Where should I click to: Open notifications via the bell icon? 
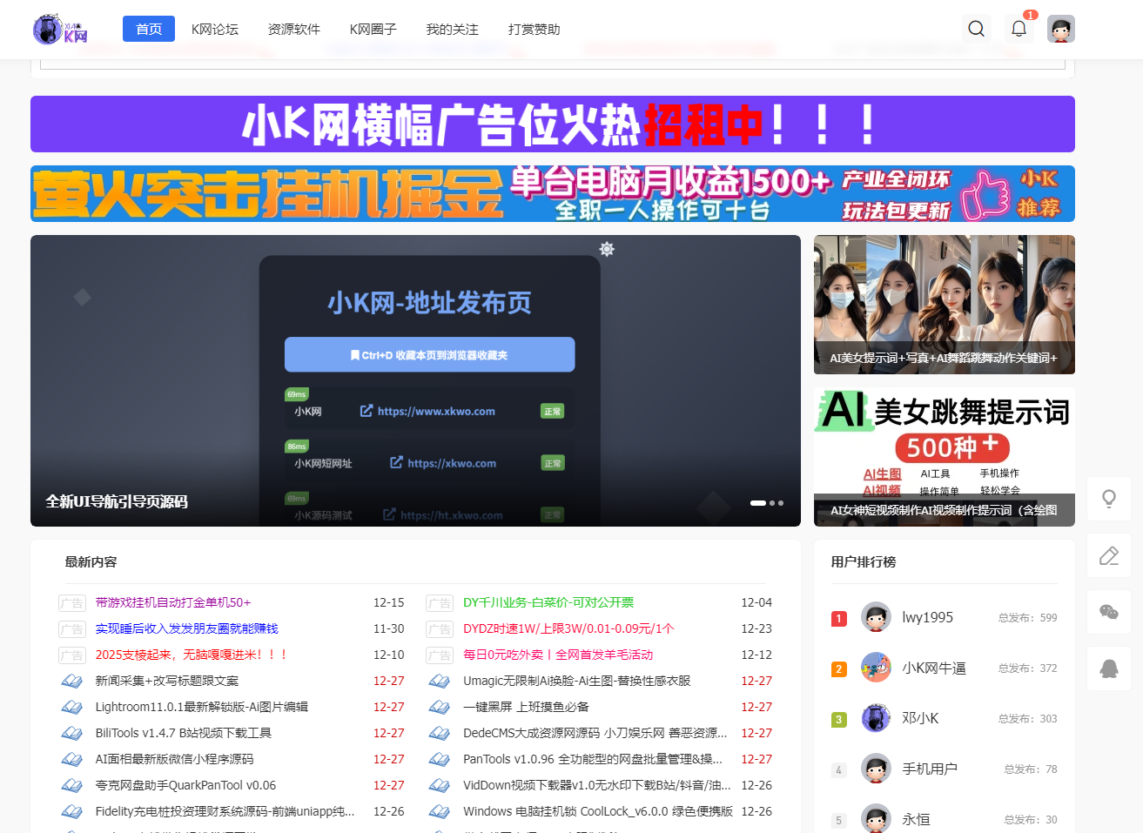pyautogui.click(x=1019, y=28)
